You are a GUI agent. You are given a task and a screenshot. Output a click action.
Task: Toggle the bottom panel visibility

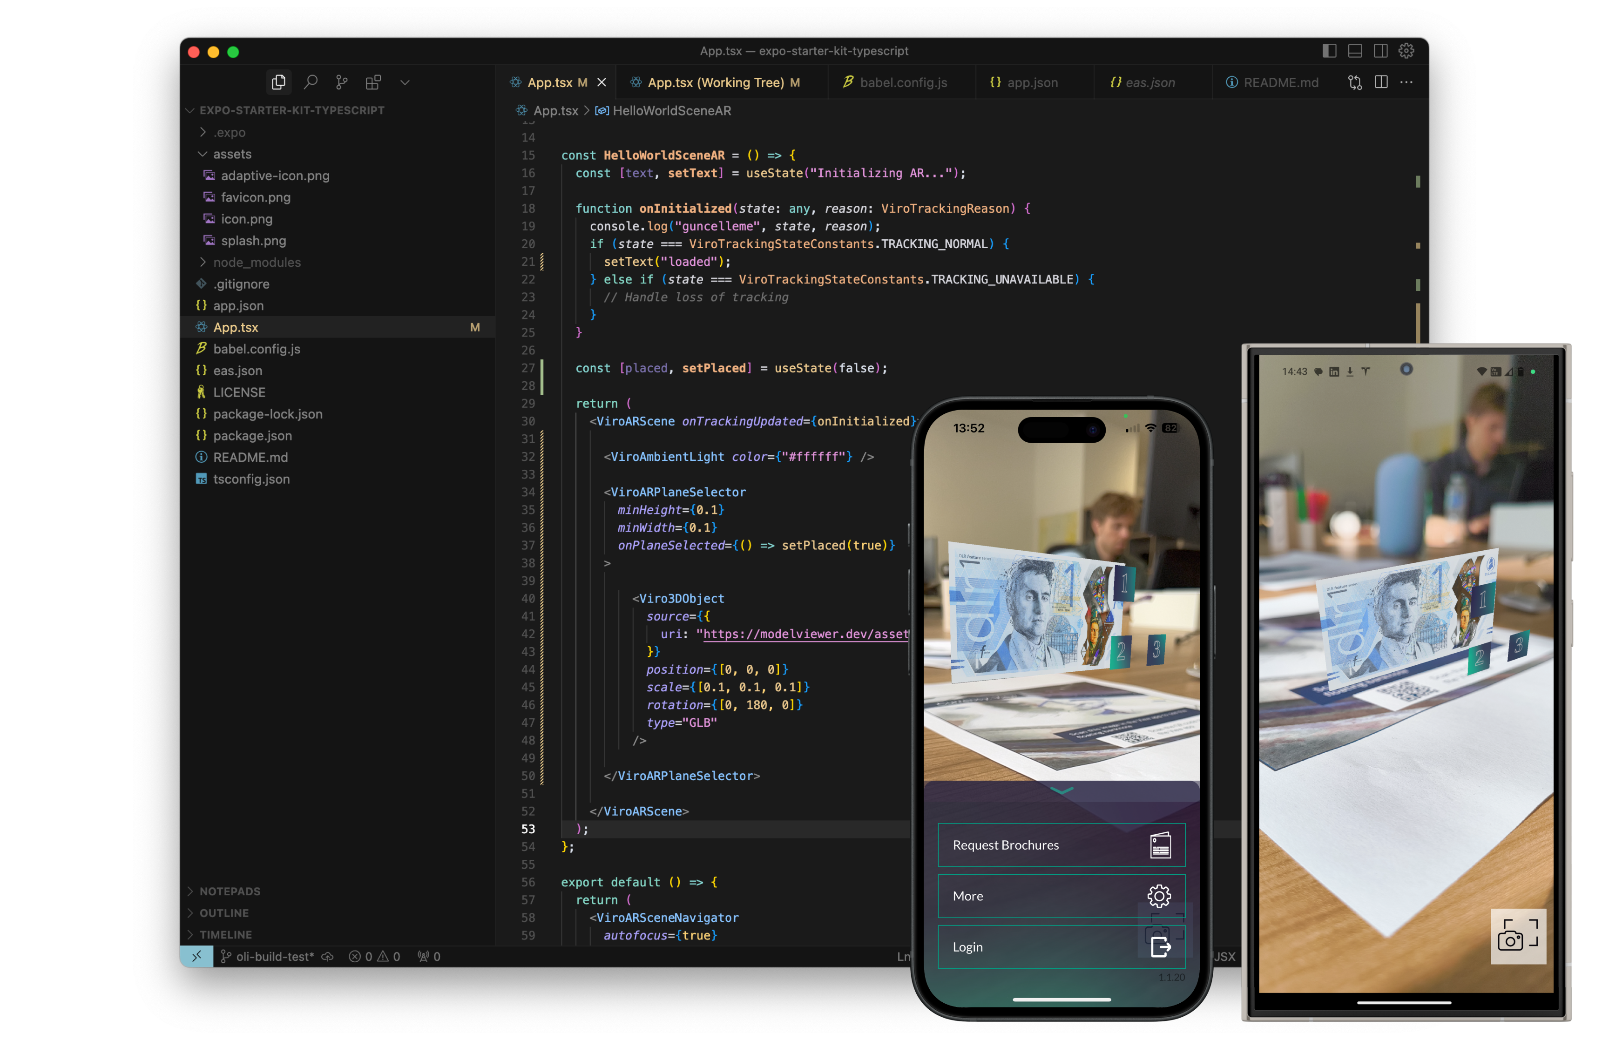pos(1354,51)
